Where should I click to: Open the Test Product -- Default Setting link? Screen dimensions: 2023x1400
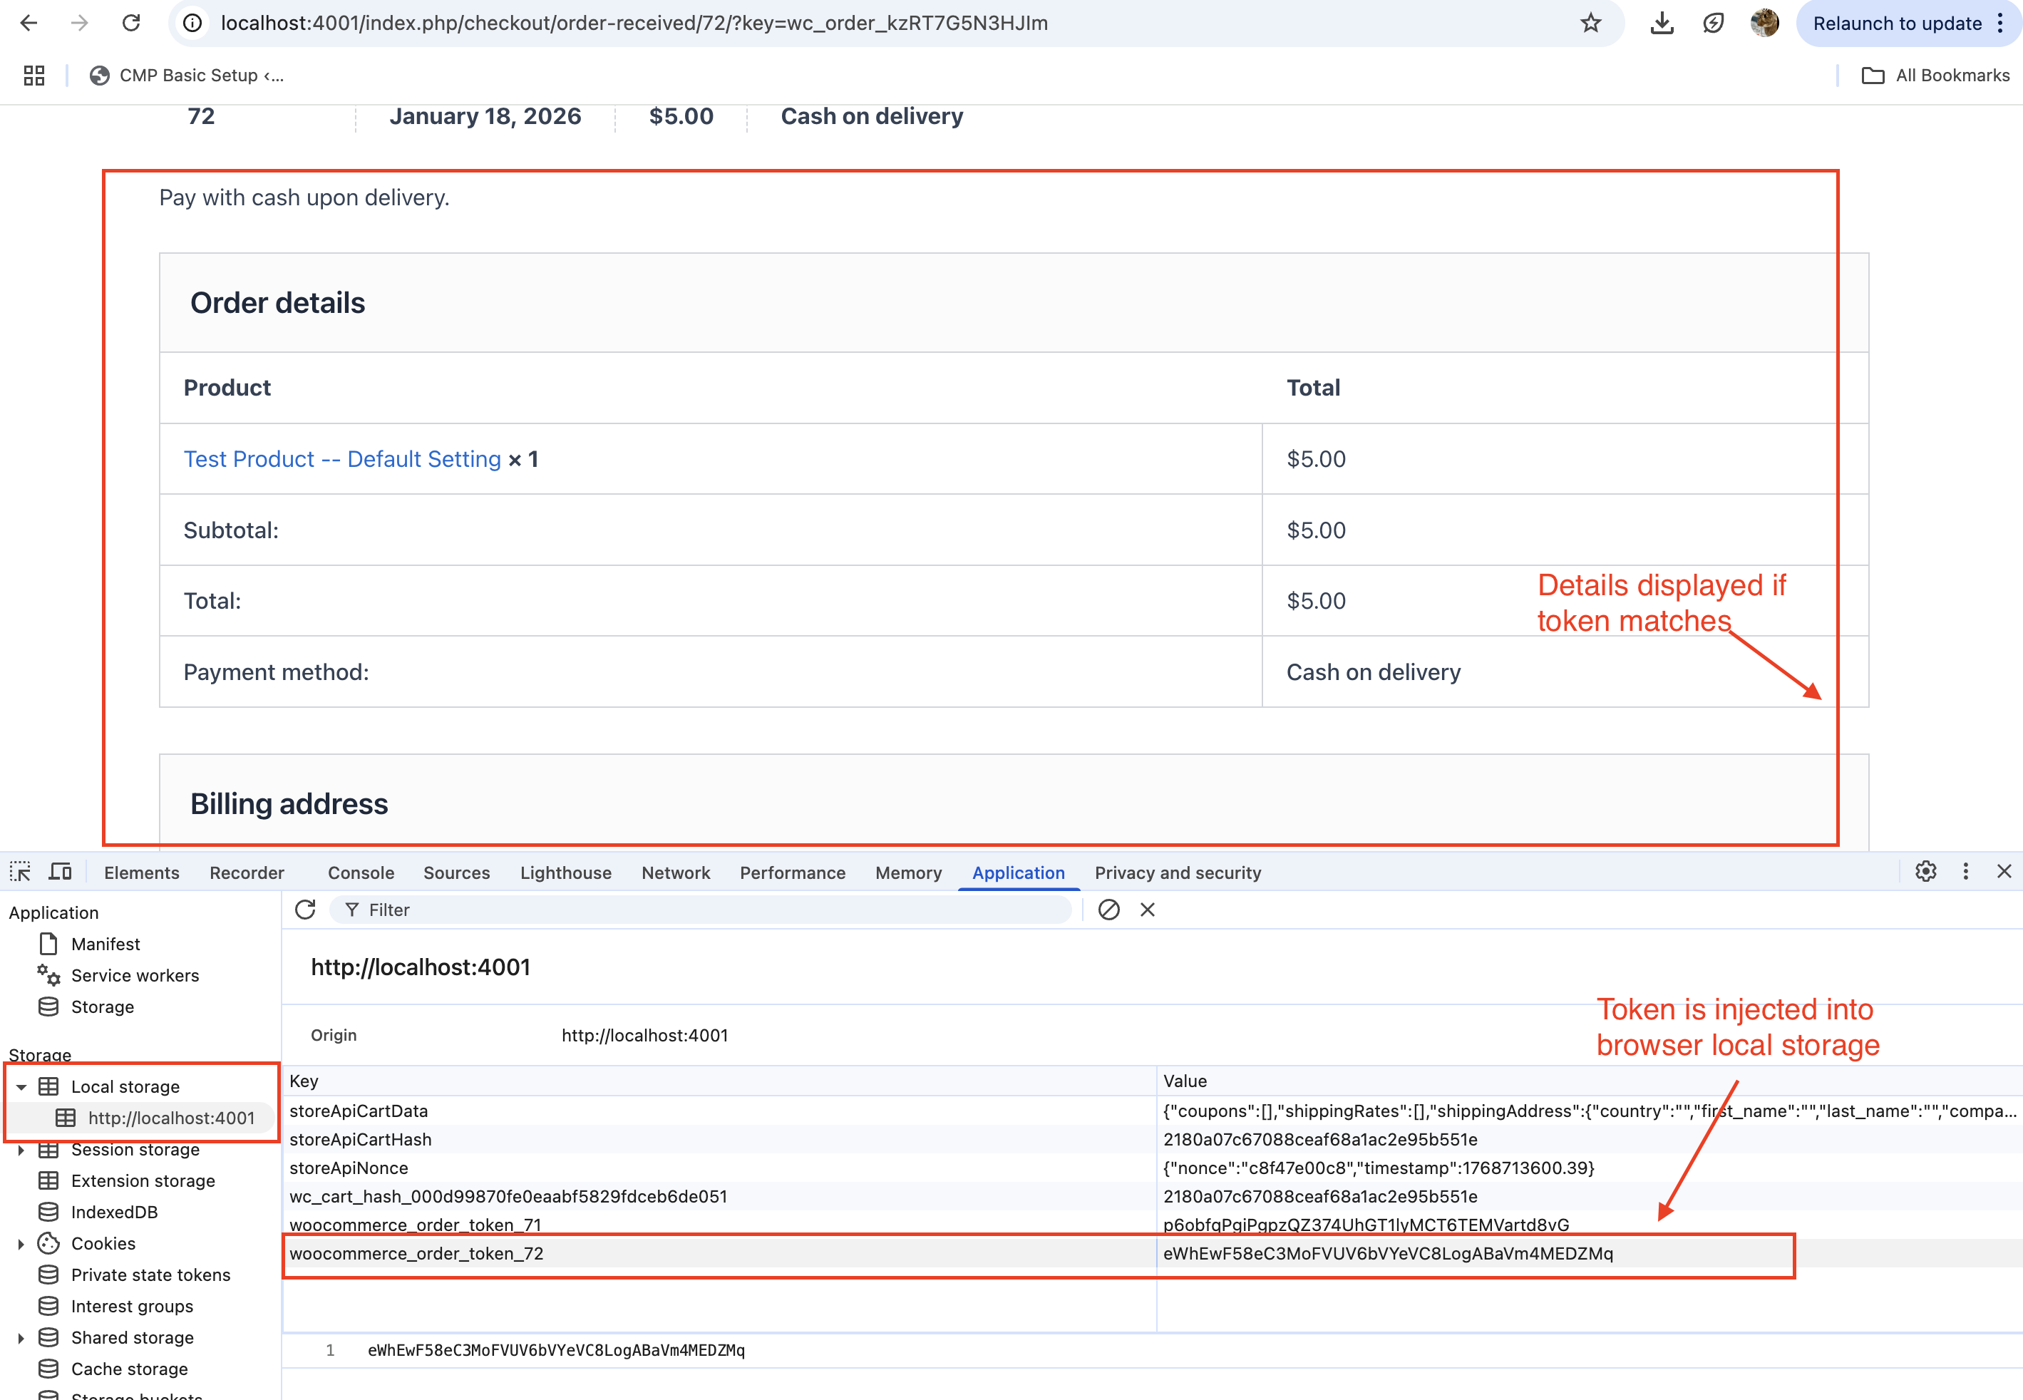342,459
